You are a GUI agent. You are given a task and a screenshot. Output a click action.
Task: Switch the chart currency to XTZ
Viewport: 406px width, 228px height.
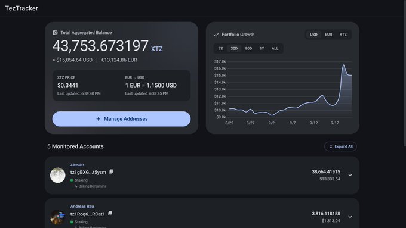343,35
